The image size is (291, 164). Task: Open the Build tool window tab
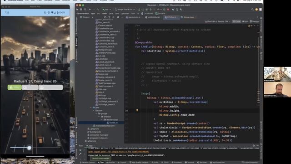coord(155,163)
